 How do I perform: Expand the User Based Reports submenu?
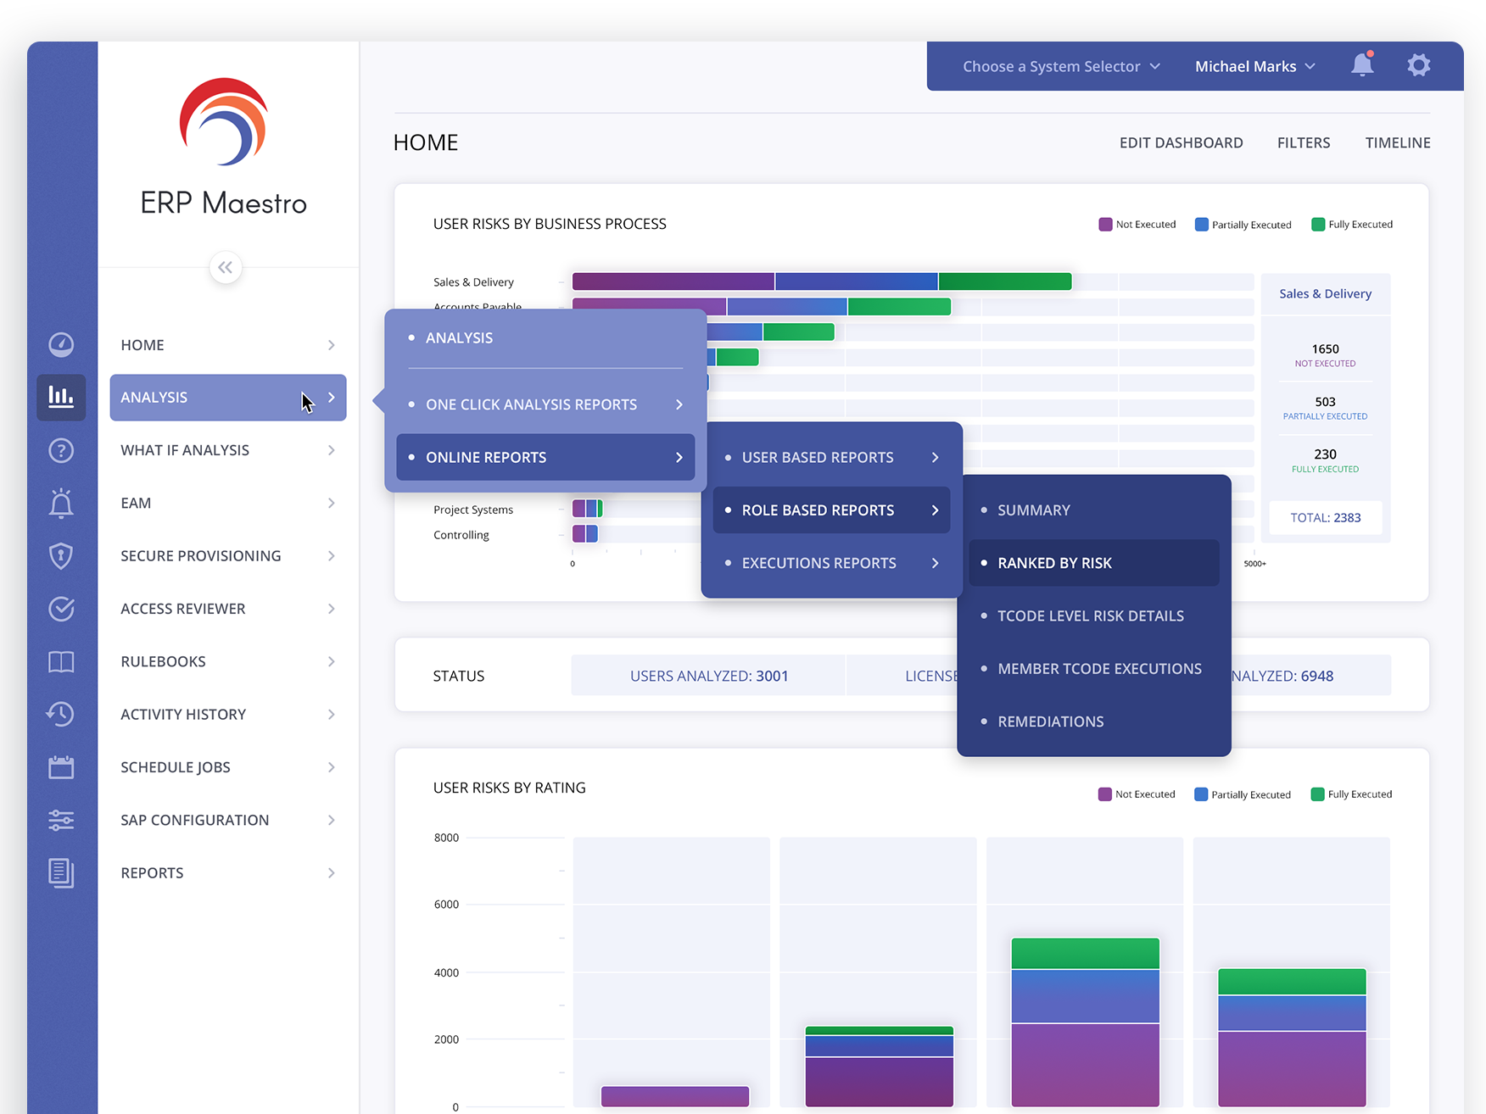(831, 458)
